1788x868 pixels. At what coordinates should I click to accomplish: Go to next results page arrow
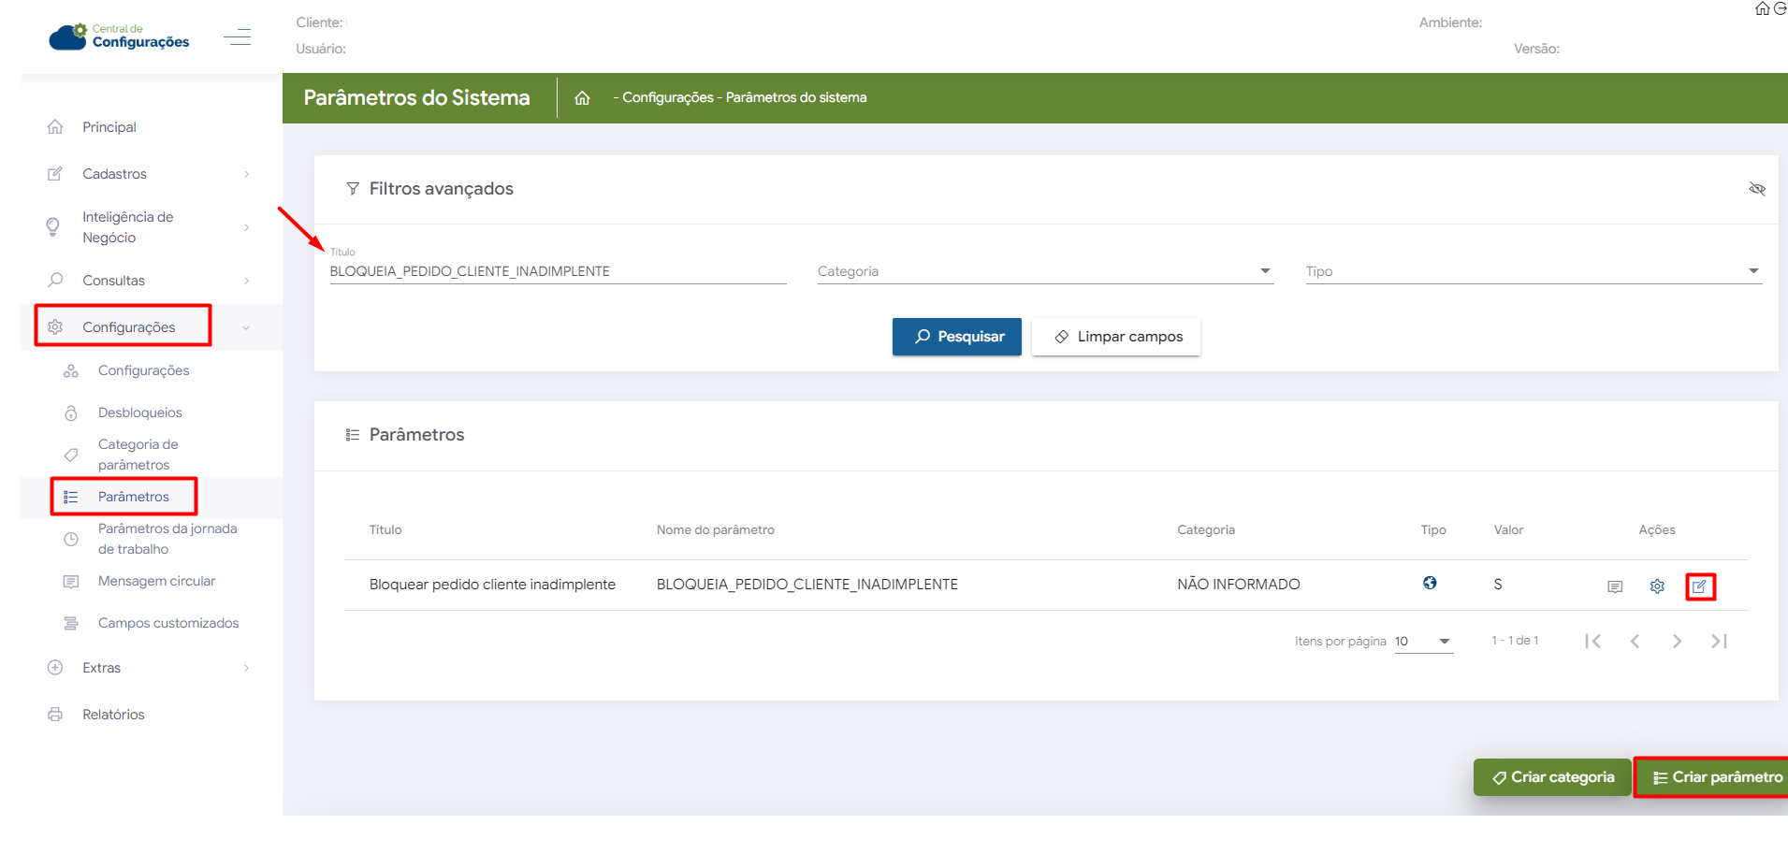(1677, 641)
